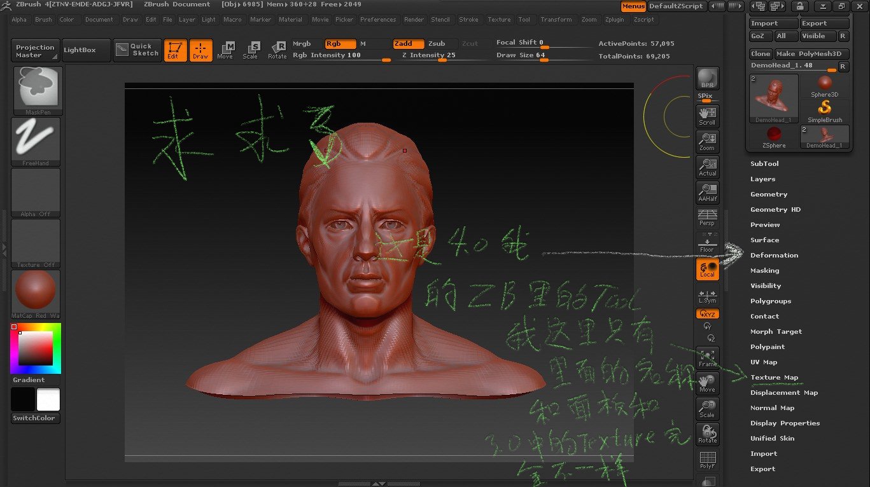This screenshot has width=870, height=487.
Task: Open the Zplugin menu
Action: click(x=615, y=20)
